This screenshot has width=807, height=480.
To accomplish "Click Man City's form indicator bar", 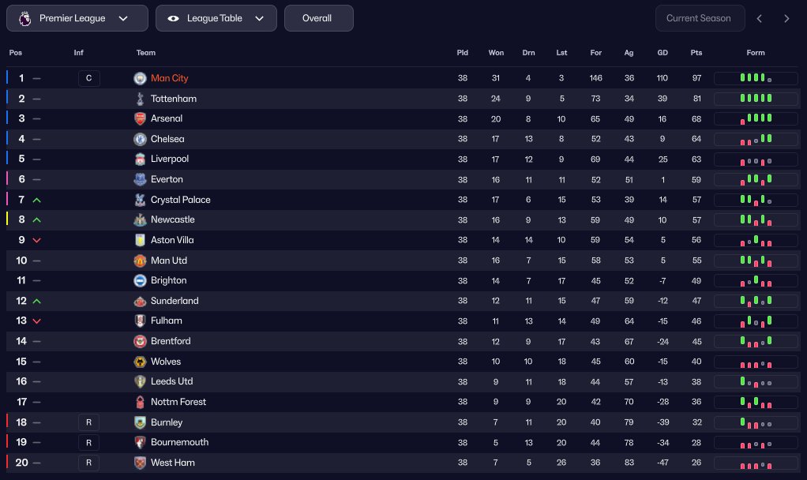I will tap(756, 78).
